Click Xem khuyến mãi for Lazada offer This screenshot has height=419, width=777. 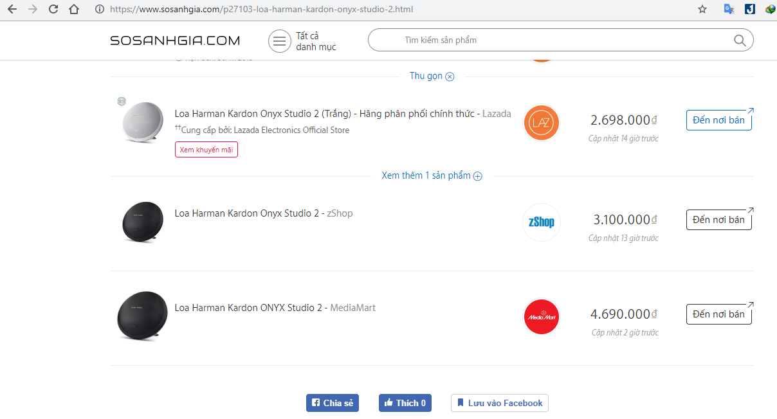click(206, 150)
